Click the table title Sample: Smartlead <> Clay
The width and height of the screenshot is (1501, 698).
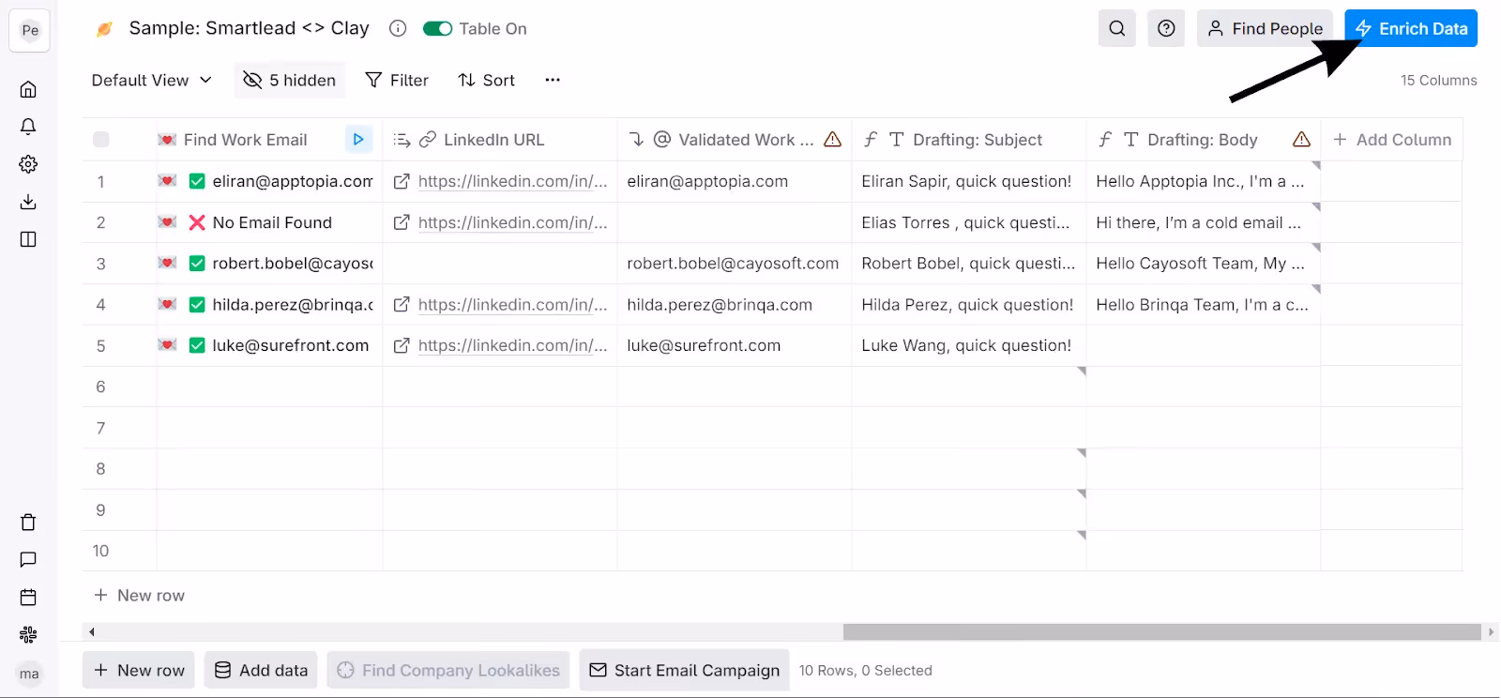(x=249, y=28)
